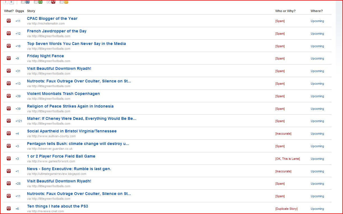Screen dimensions: 343x214
Task: Click the green filter icon in top toolbar
Action: click(x=40, y=2)
